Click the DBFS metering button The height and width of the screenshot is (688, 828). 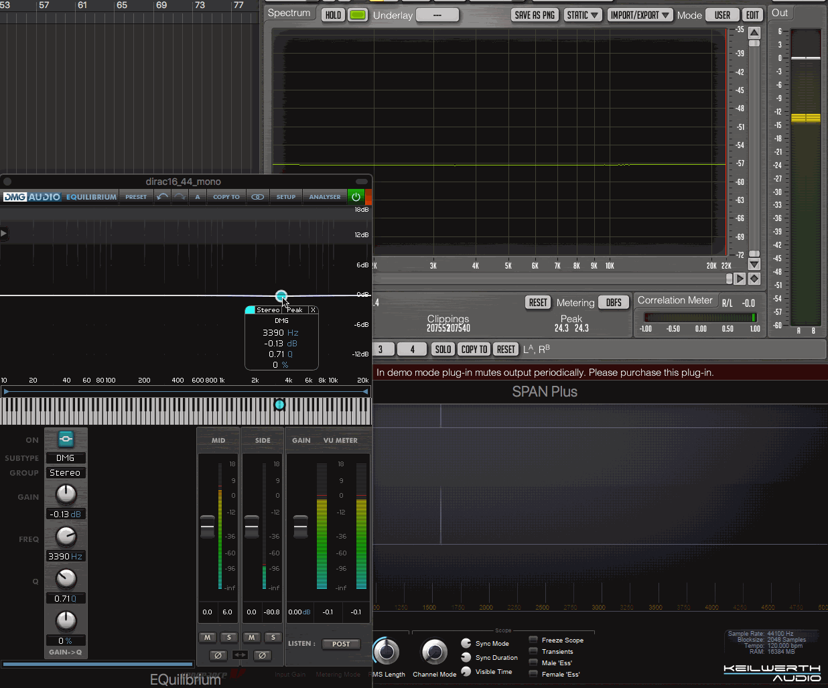(614, 303)
